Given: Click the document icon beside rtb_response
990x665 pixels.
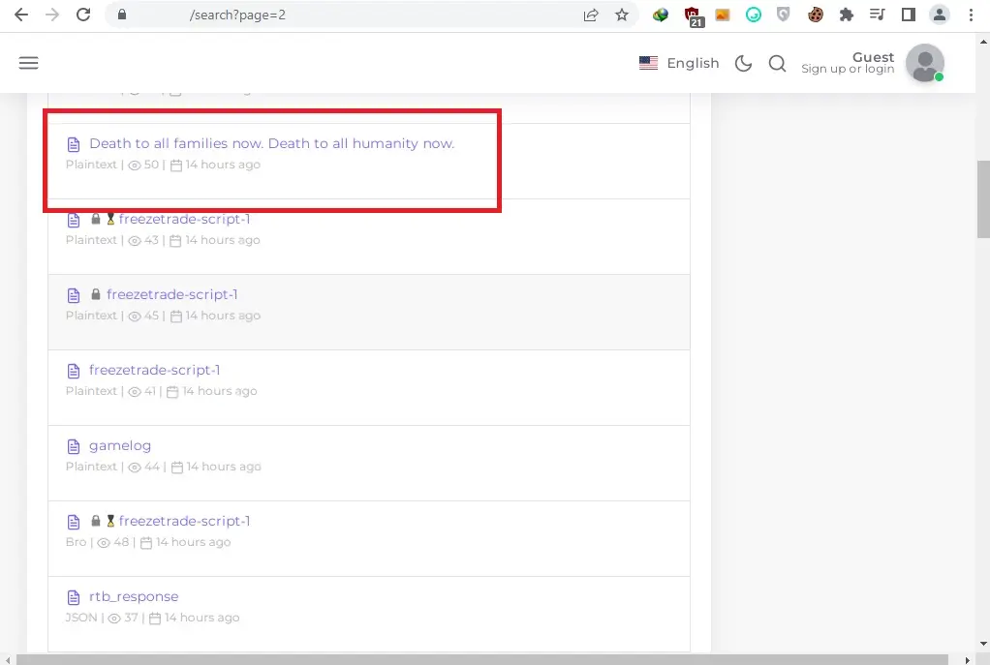Looking at the screenshot, I should pos(74,597).
